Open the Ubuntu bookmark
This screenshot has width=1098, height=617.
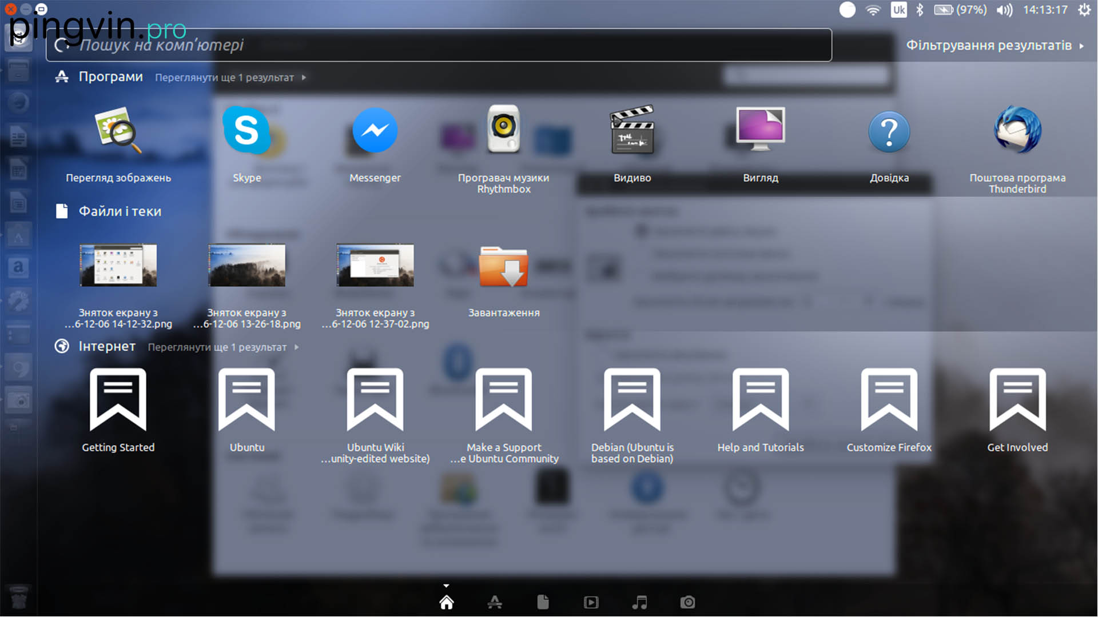246,400
